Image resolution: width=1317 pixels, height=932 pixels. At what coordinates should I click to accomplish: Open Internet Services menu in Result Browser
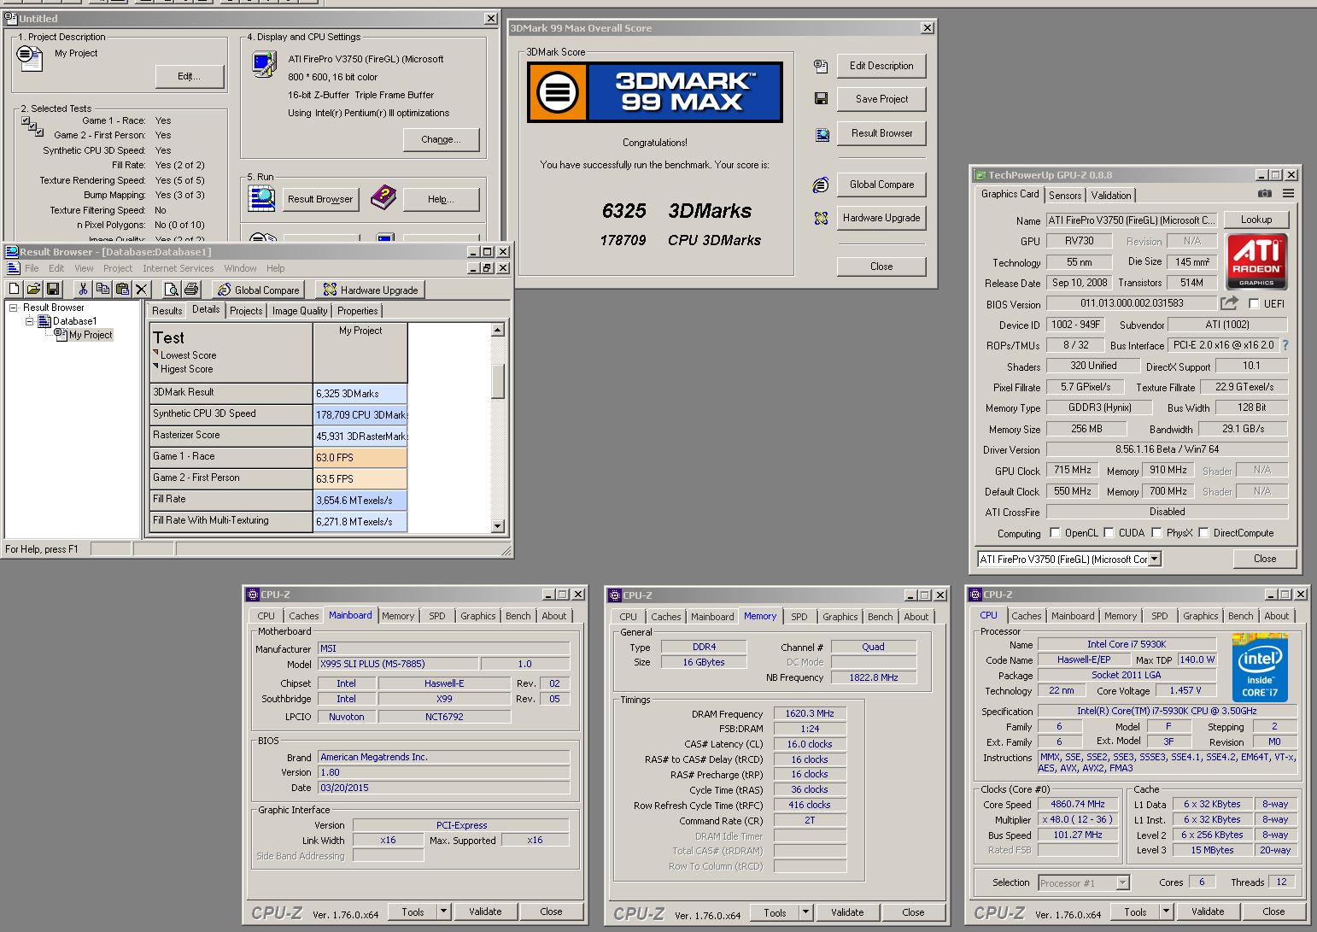point(178,268)
